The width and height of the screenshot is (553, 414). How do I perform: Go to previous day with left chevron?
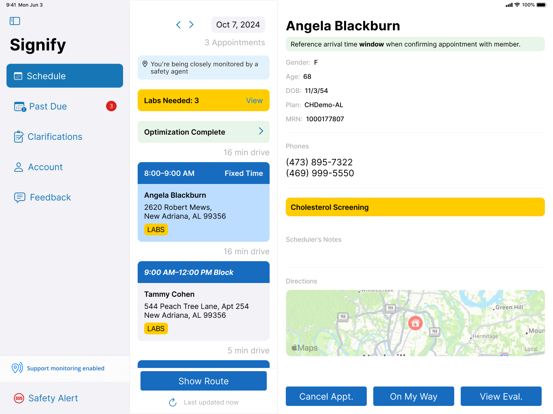pos(178,25)
